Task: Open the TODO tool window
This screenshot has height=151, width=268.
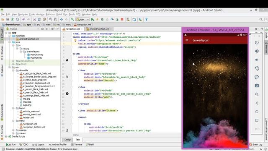Action: [x=24, y=145]
